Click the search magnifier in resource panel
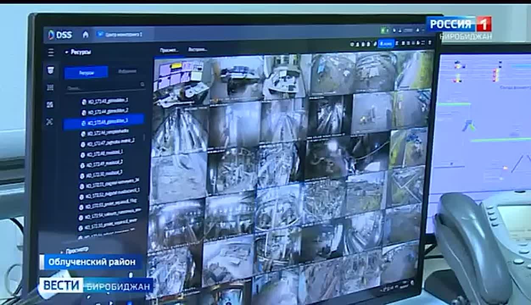 [142, 85]
